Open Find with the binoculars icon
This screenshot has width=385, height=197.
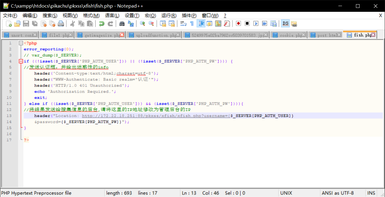(122, 24)
